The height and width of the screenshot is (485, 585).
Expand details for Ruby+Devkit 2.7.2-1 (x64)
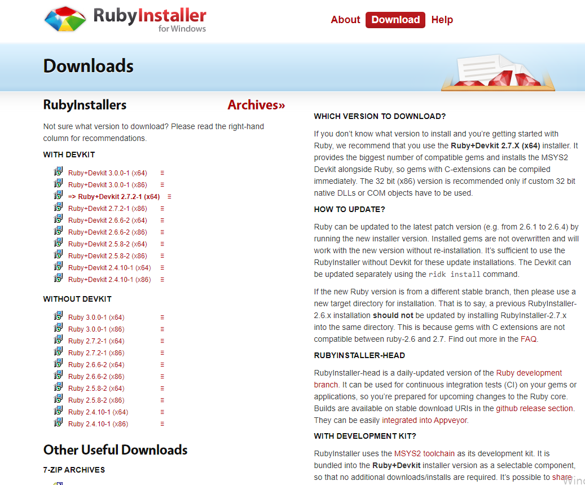169,197
